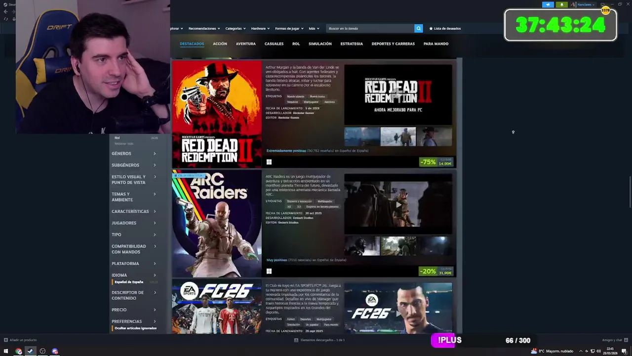Play the ARC Raiders trailer video
The height and width of the screenshot is (356, 632).
tap(398, 204)
